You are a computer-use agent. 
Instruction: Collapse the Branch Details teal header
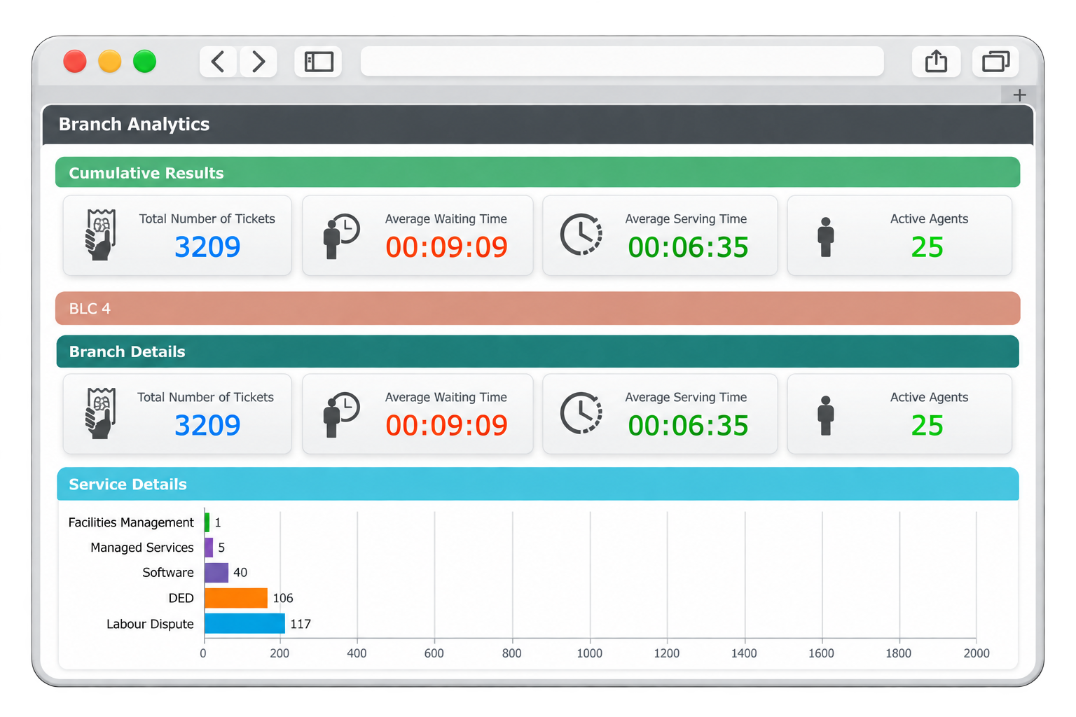pyautogui.click(x=538, y=351)
